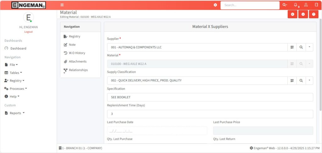The image size is (322, 153).
Task: Click QR code icon in Supplier field
Action: click(292, 47)
